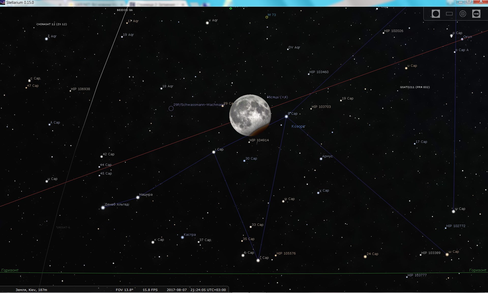Toggle the ocular view icon
Image resolution: width=488 pixels, height=293 pixels.
coord(436,14)
